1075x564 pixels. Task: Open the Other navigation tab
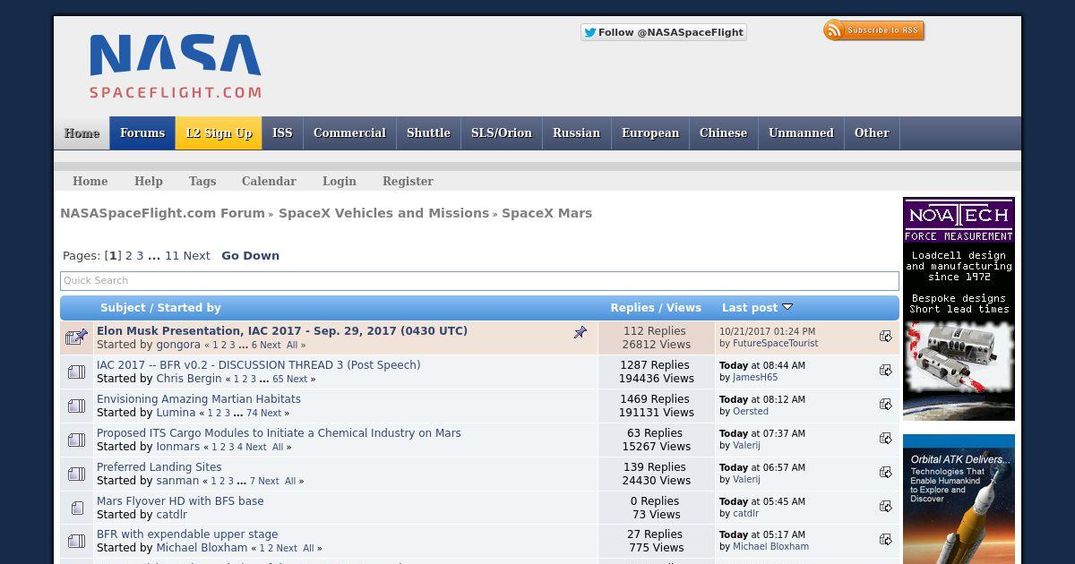pyautogui.click(x=872, y=133)
